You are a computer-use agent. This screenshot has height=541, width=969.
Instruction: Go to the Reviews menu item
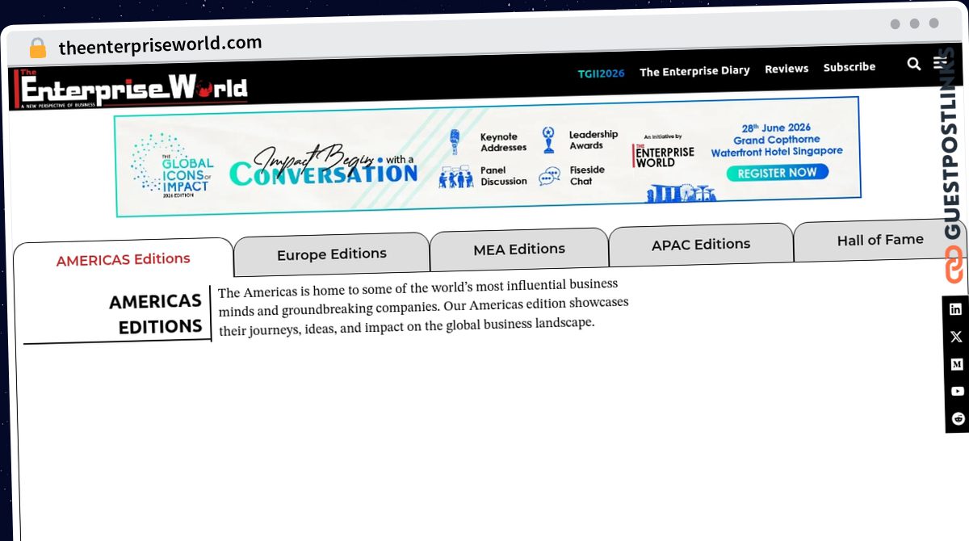pyautogui.click(x=787, y=69)
